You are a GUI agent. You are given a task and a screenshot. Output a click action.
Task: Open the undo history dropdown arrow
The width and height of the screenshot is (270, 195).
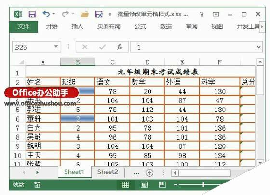54,14
